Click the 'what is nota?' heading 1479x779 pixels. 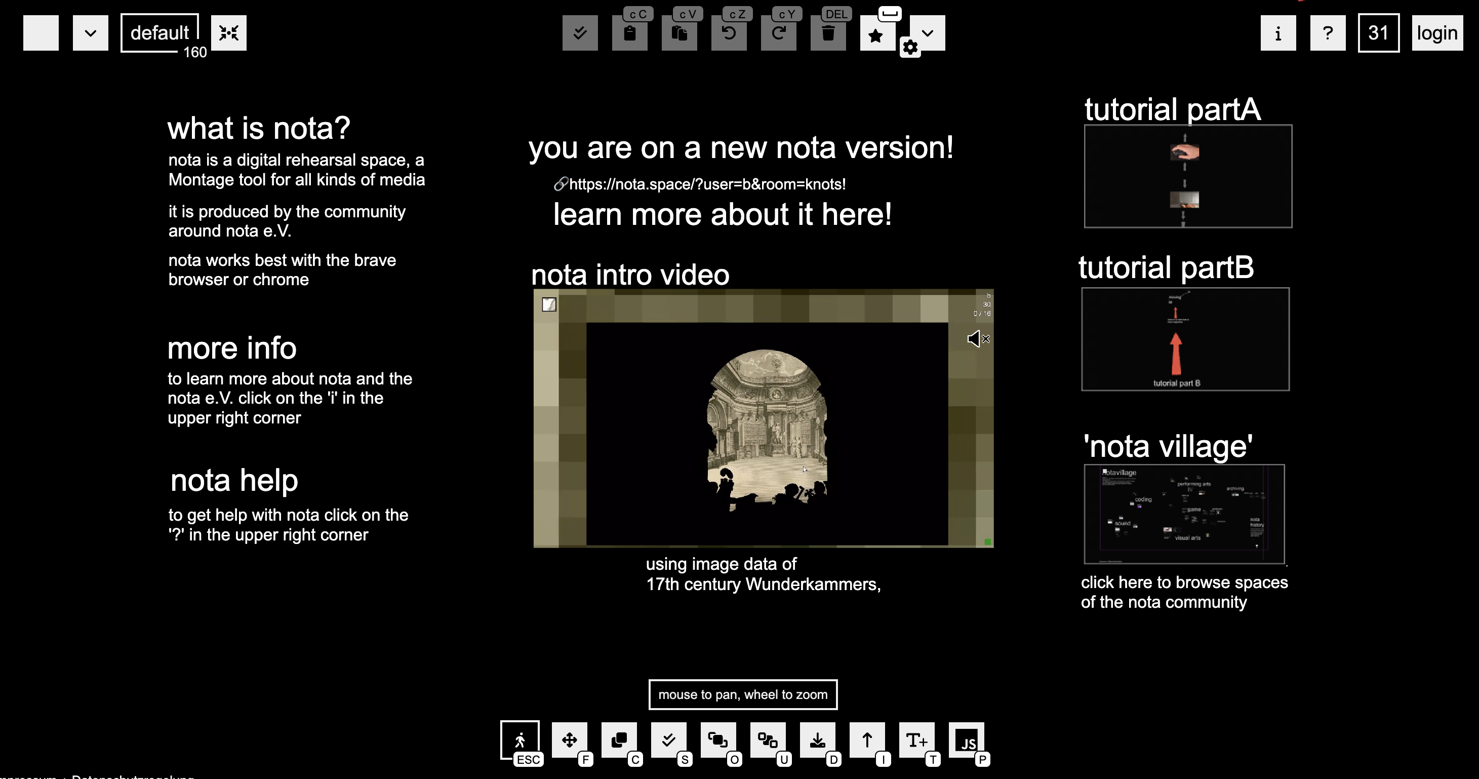259,128
